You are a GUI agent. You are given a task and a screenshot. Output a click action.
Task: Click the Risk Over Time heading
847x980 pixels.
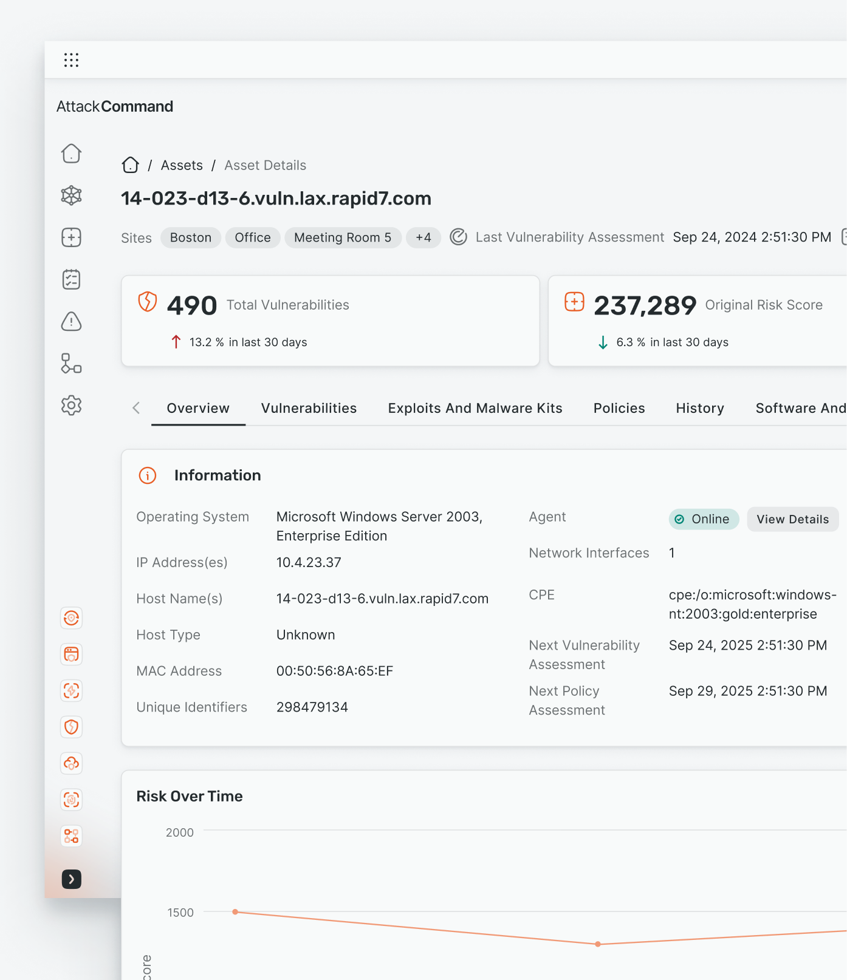pos(190,796)
